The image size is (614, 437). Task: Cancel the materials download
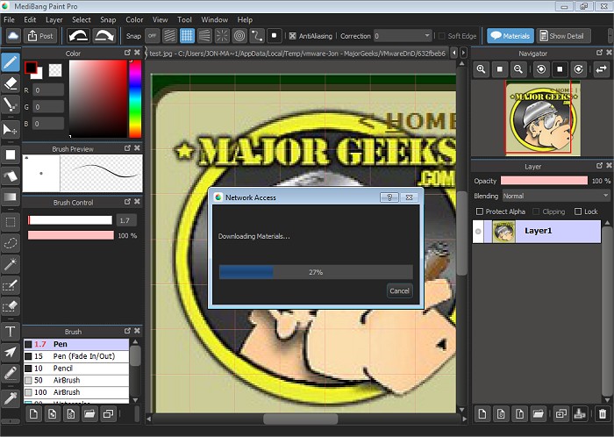tap(399, 290)
